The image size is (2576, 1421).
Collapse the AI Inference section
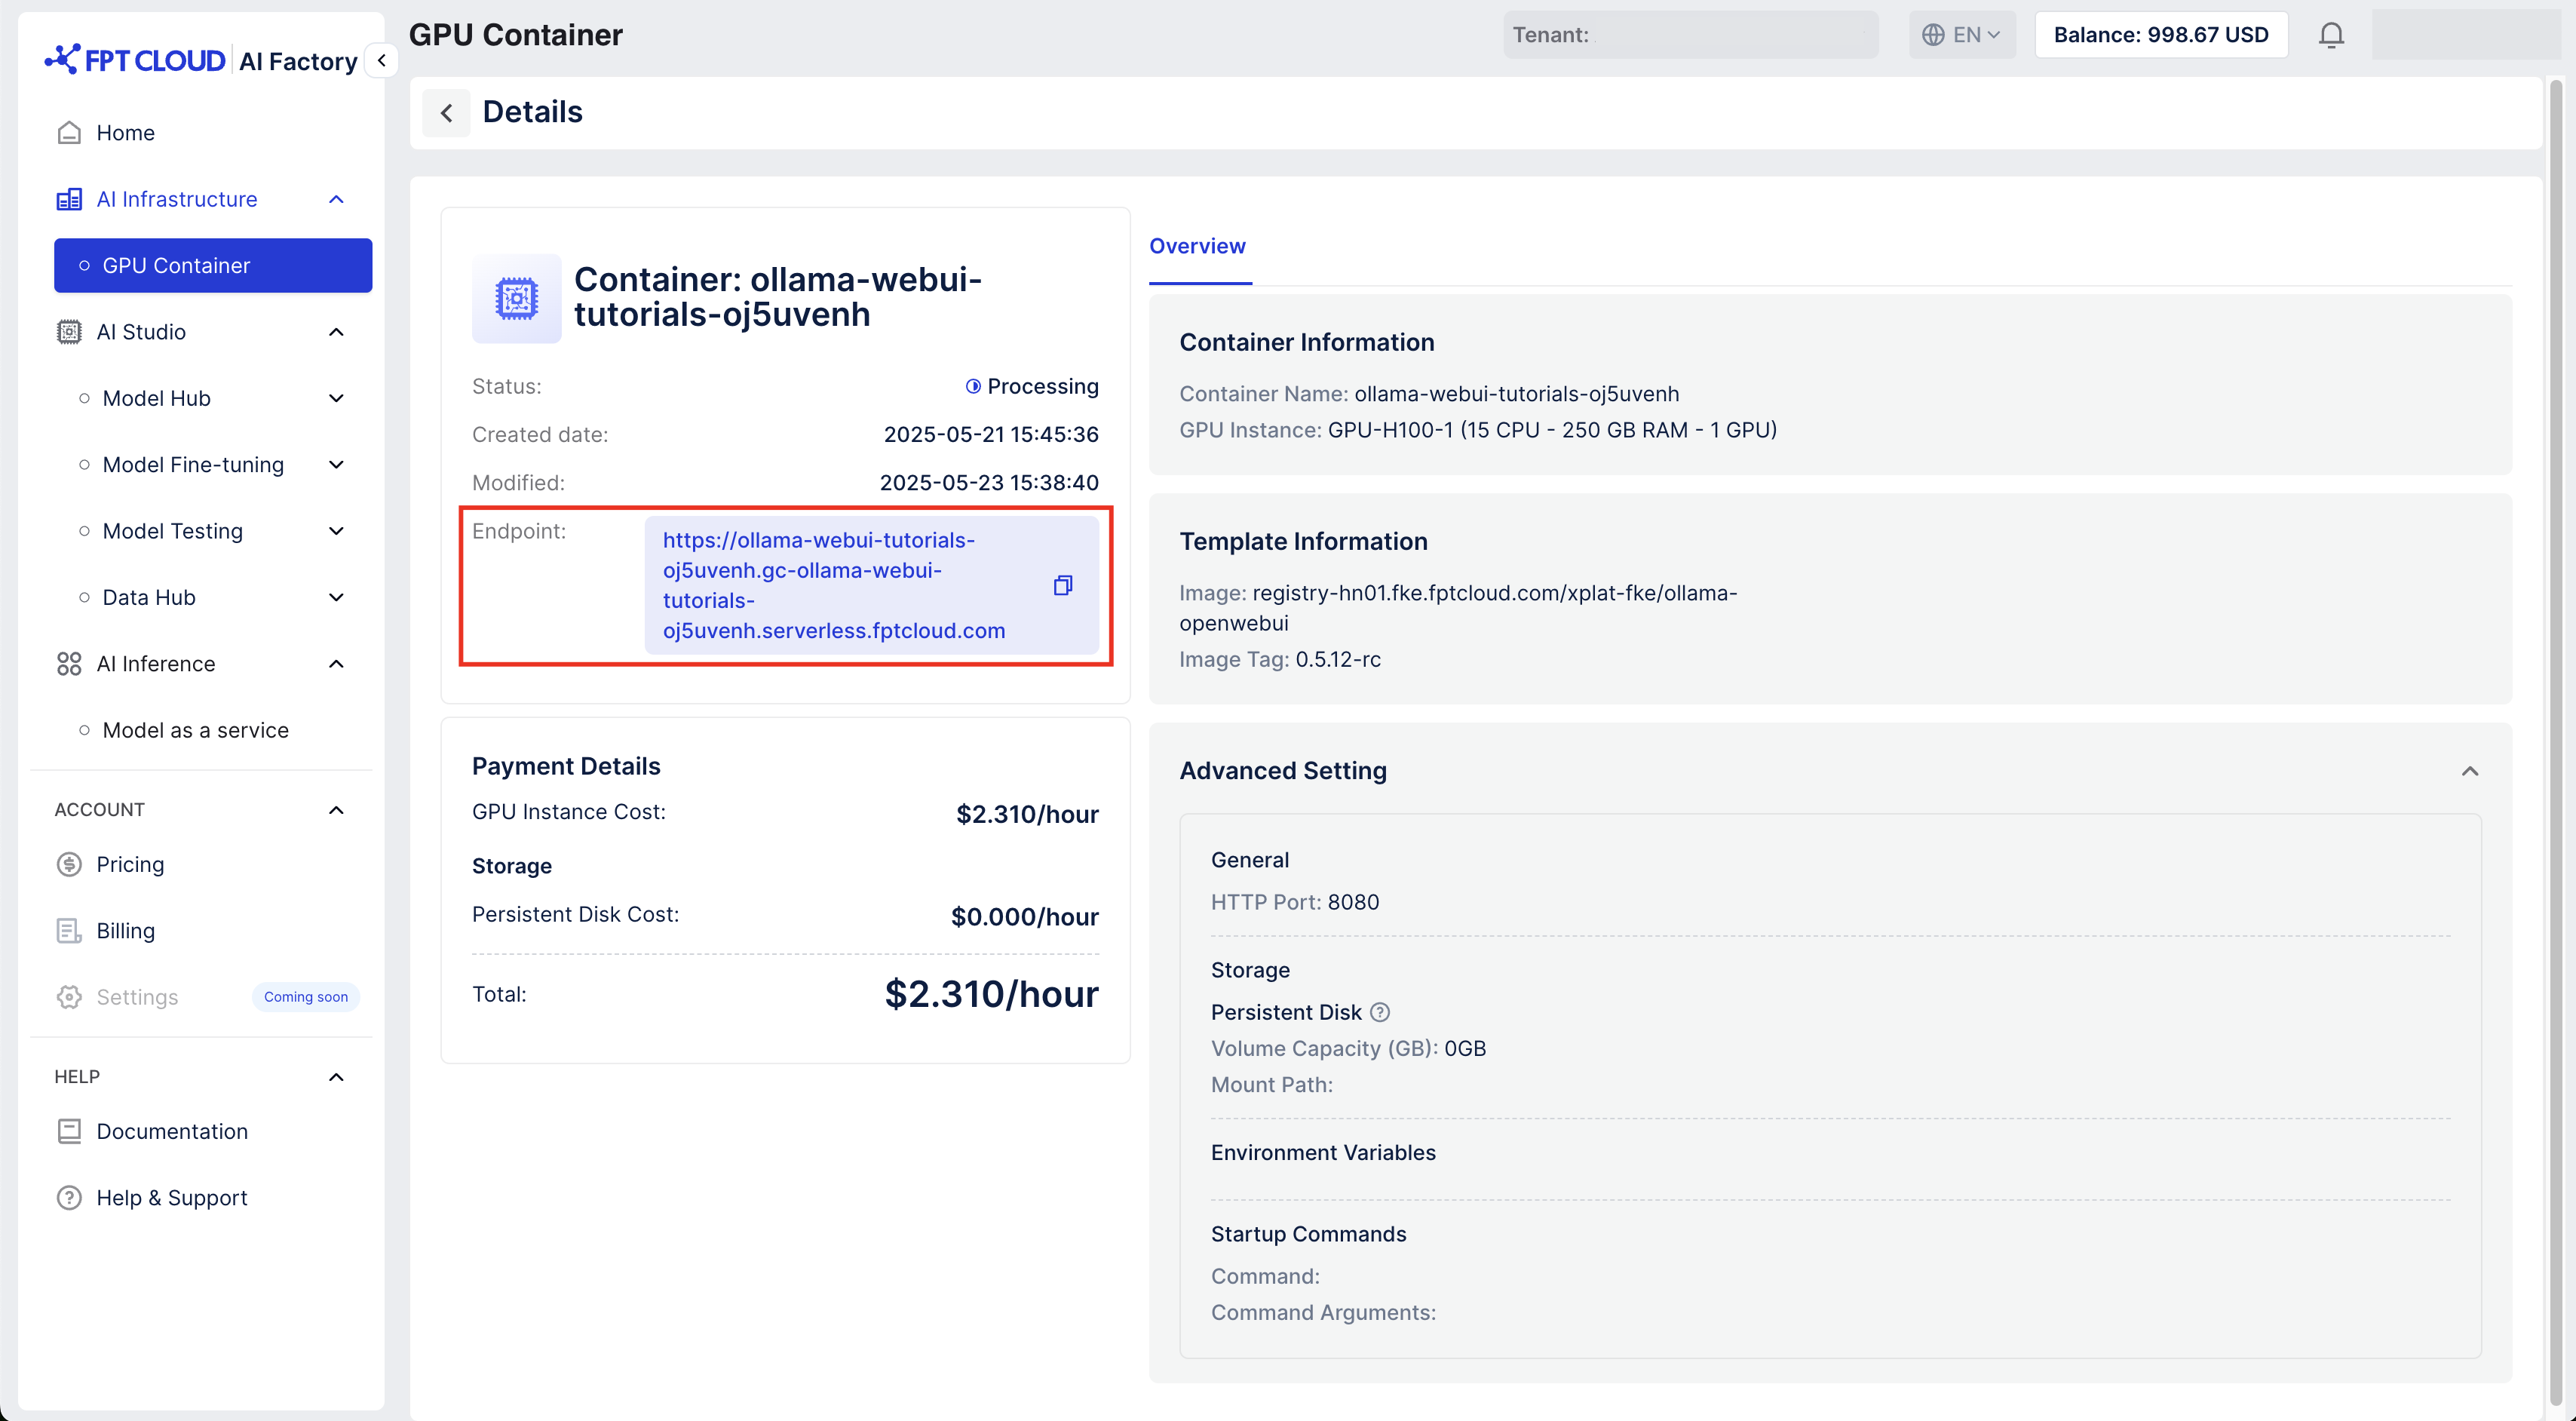tap(337, 664)
